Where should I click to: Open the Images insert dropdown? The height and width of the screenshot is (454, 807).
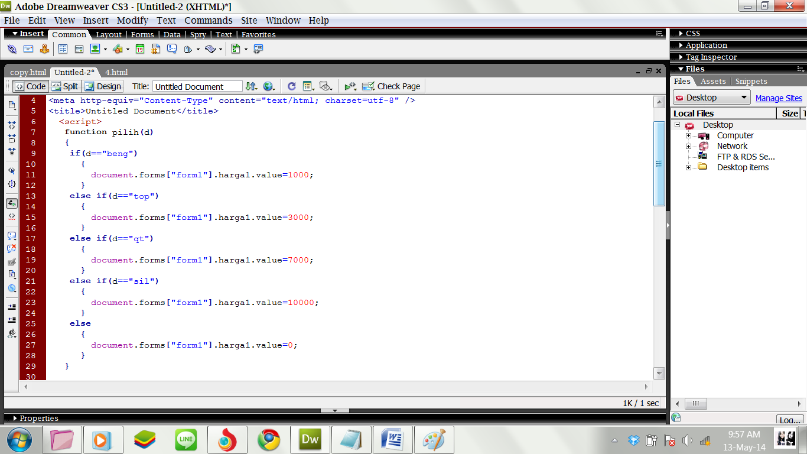pos(105,49)
